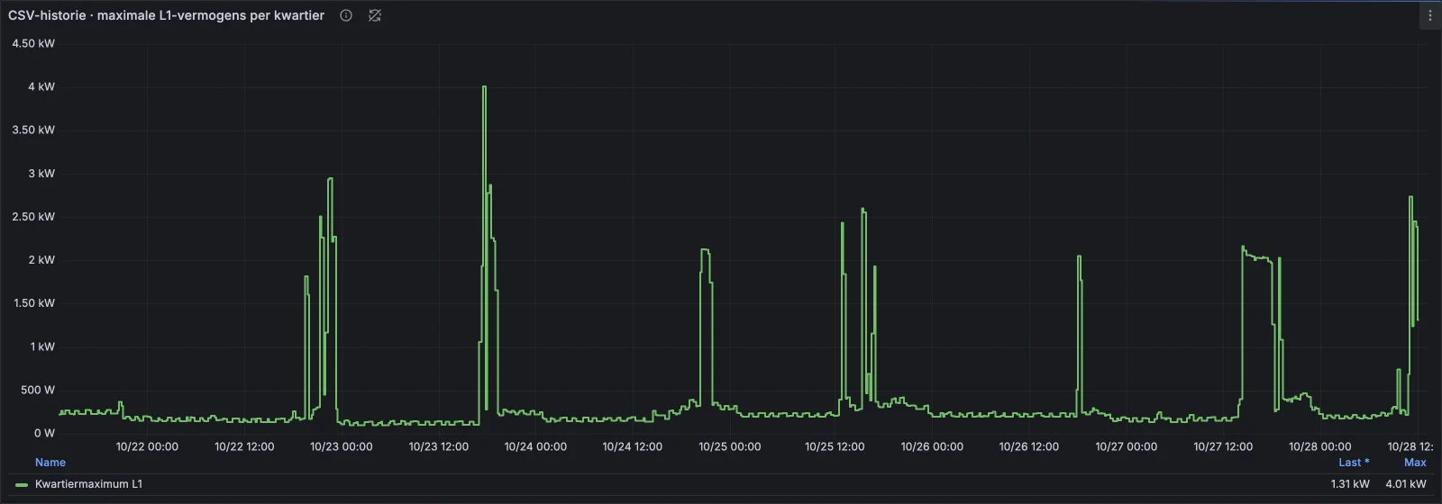Click the y-axis label 0 W
This screenshot has width=1442, height=504.
click(44, 433)
